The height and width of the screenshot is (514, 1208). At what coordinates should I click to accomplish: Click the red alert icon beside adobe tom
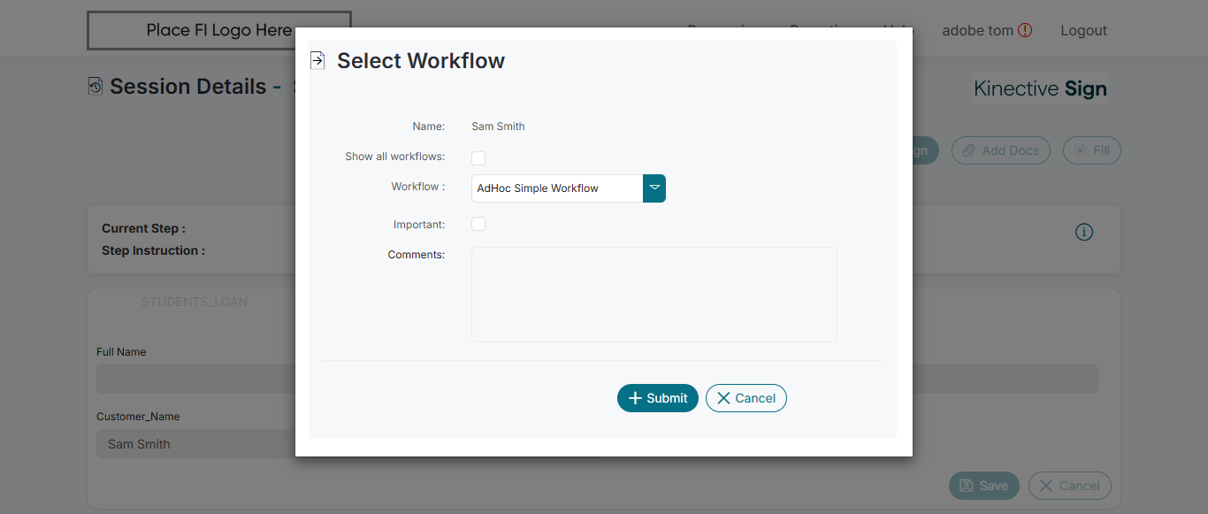click(x=1025, y=30)
